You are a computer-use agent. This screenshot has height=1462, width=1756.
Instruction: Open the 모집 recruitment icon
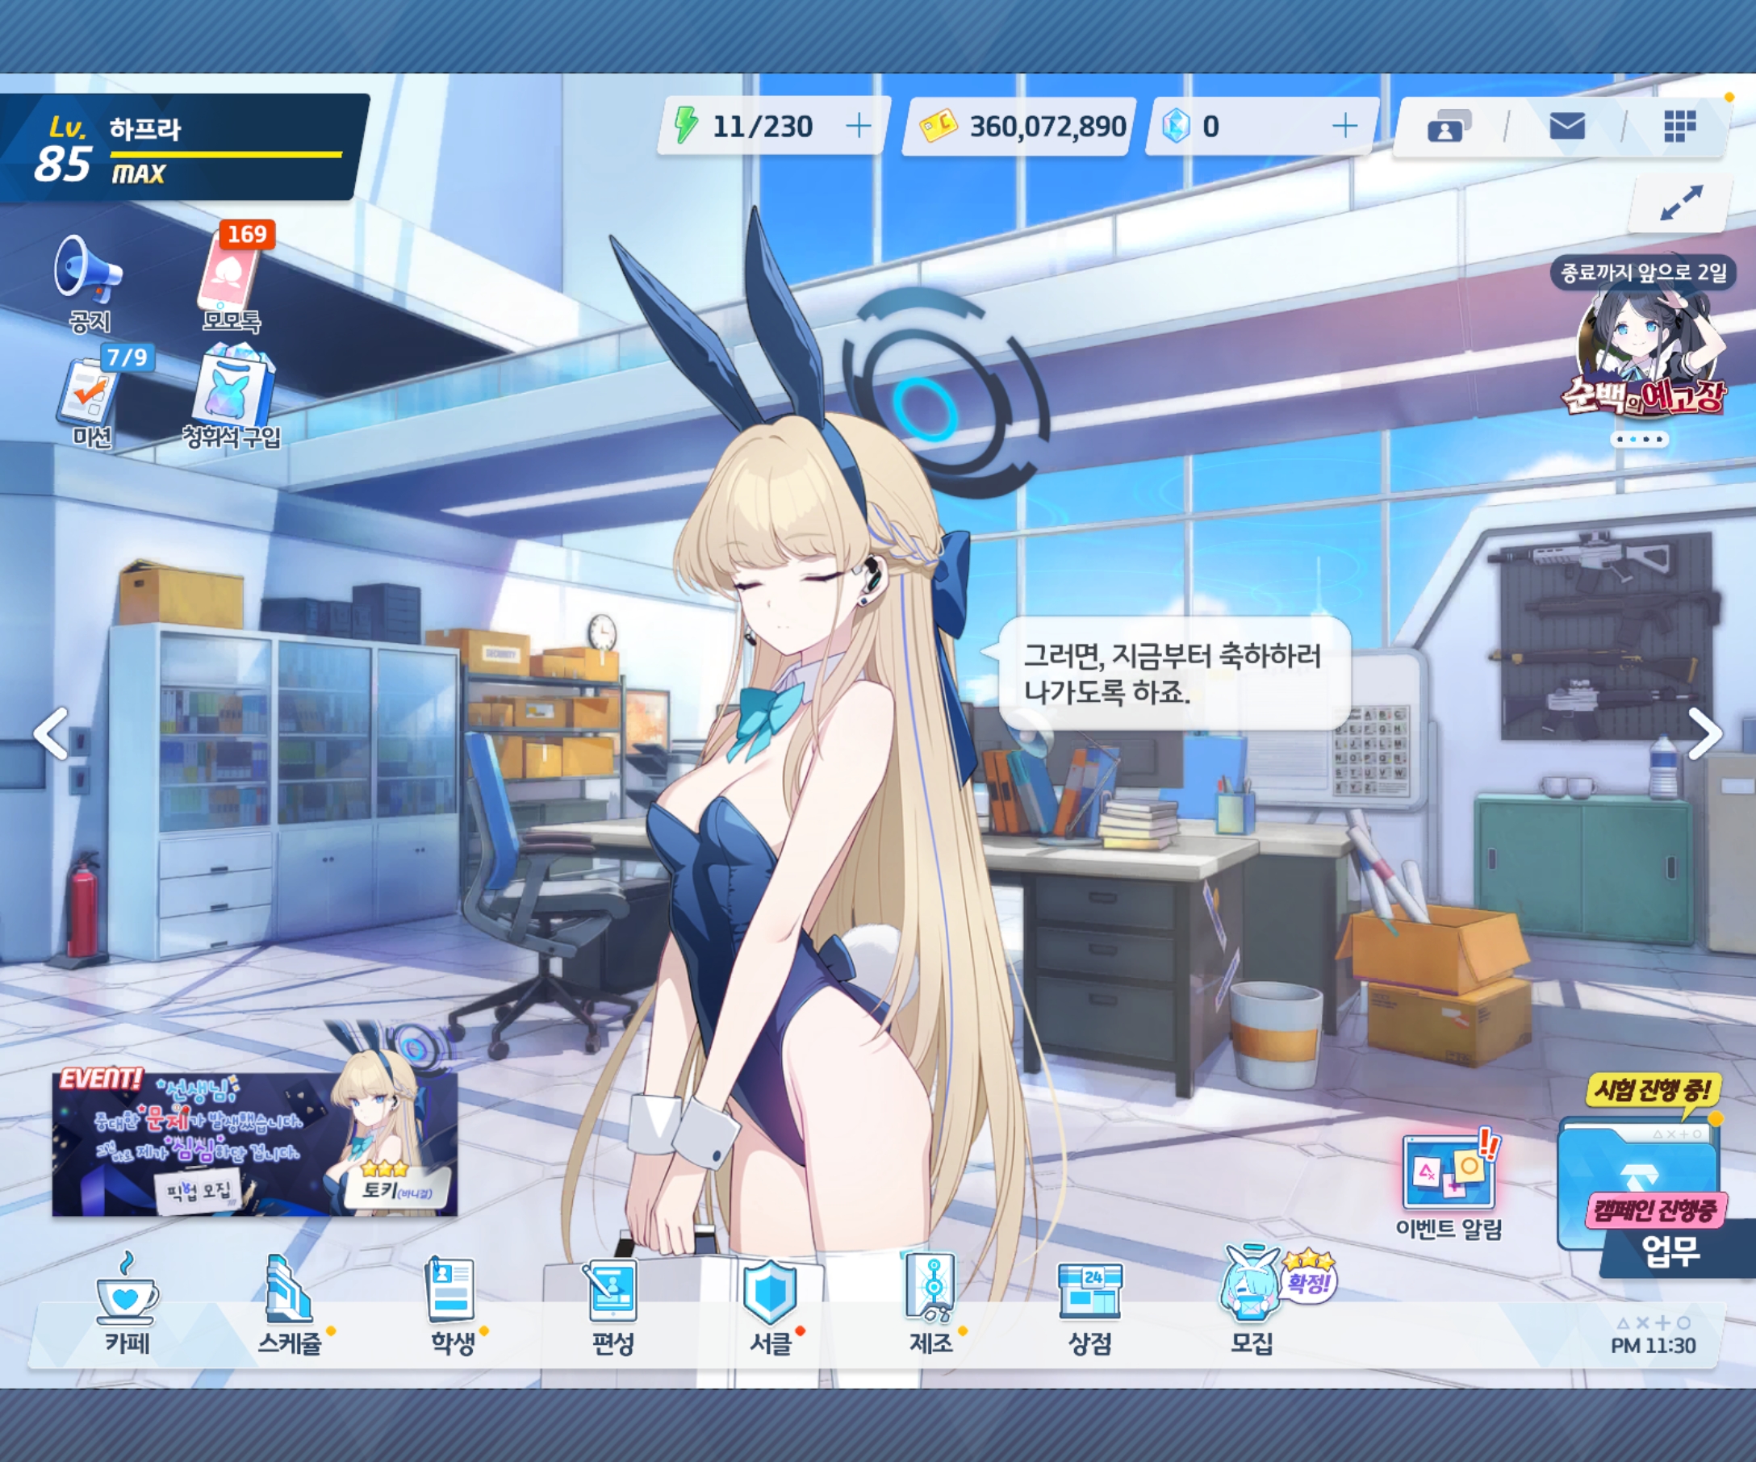point(1252,1300)
